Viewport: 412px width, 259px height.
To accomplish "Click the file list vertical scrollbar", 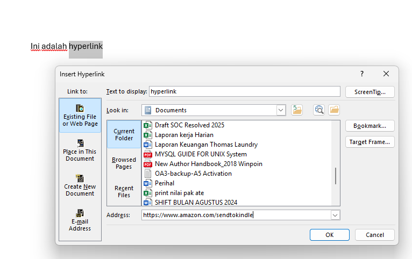I will (x=336, y=175).
